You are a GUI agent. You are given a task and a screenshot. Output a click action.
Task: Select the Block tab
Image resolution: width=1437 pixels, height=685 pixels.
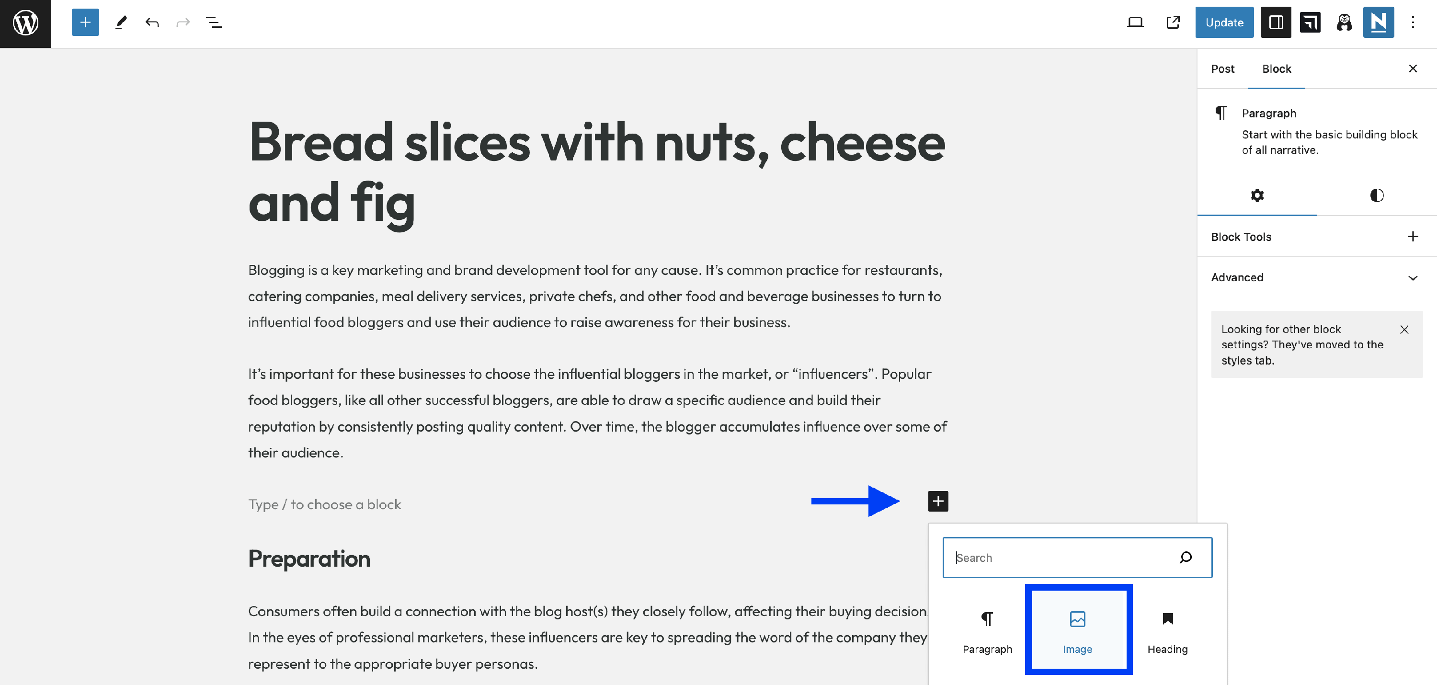(1277, 68)
